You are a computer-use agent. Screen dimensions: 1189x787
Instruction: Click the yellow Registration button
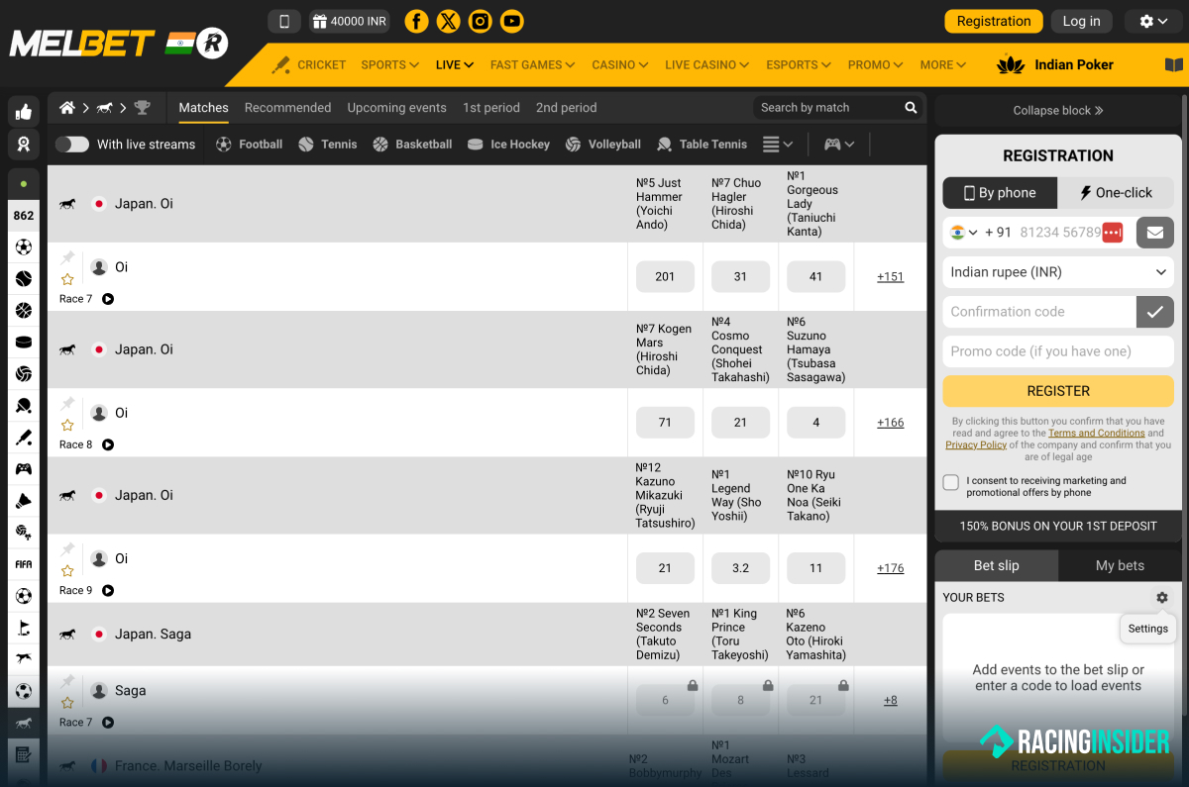click(994, 21)
